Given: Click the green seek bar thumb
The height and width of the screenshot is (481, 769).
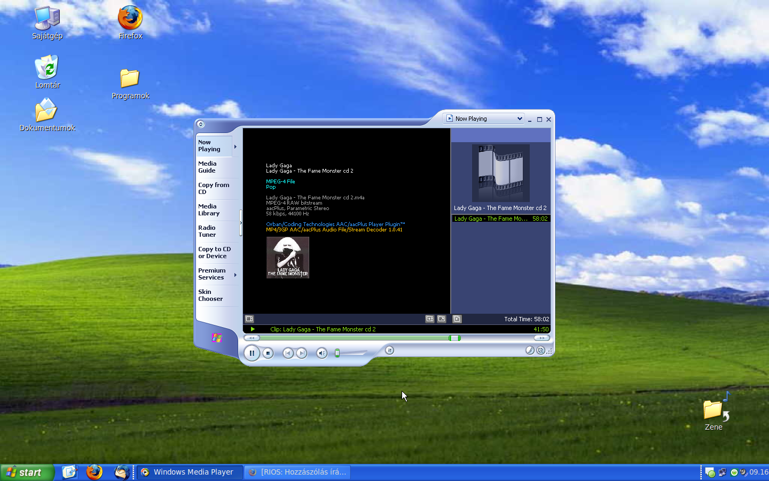Looking at the screenshot, I should pyautogui.click(x=454, y=338).
